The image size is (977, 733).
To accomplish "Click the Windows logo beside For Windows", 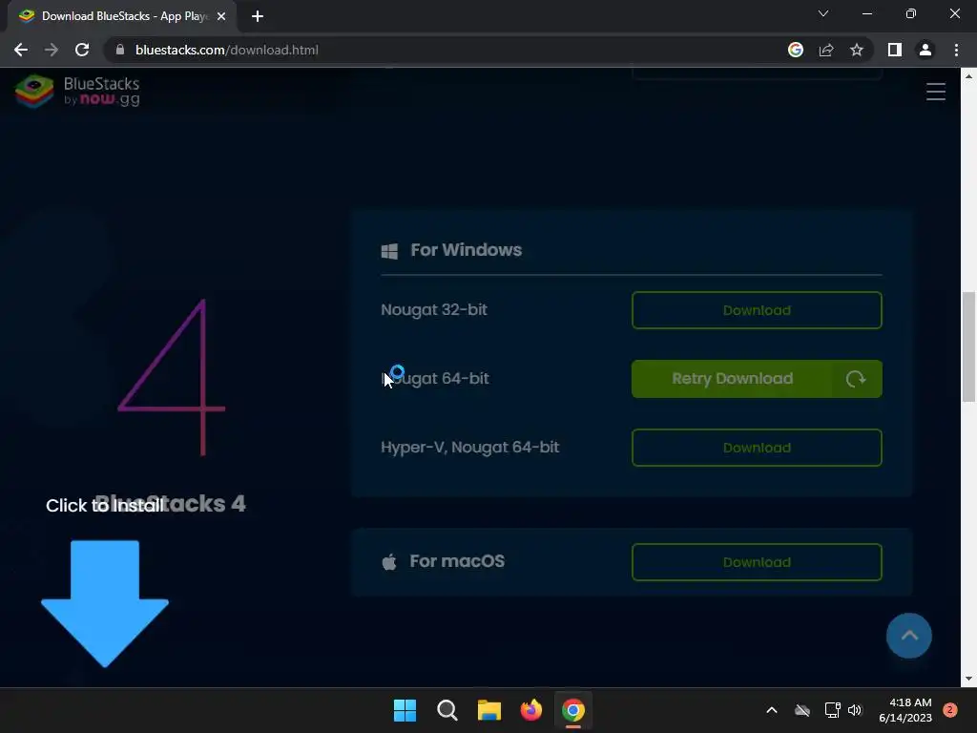I will [x=389, y=251].
